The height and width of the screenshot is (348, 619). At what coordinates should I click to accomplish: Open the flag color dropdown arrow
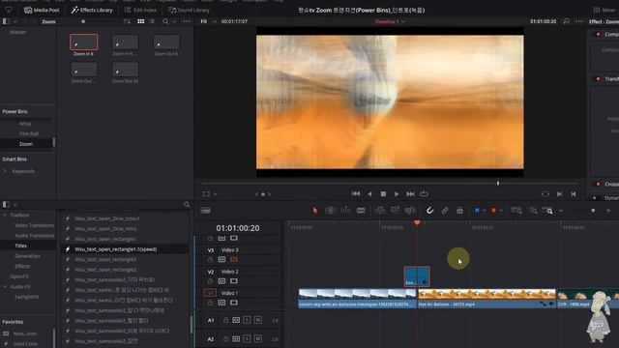pyautogui.click(x=485, y=211)
